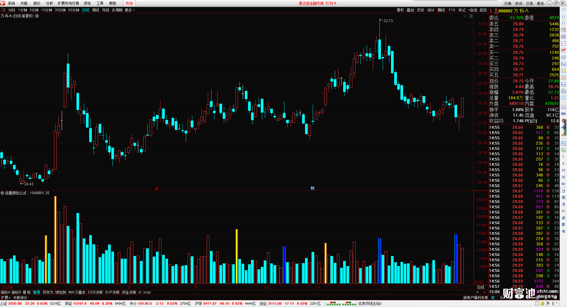
Task: Click the F5 icon in right sidebar
Action: (x=563, y=143)
